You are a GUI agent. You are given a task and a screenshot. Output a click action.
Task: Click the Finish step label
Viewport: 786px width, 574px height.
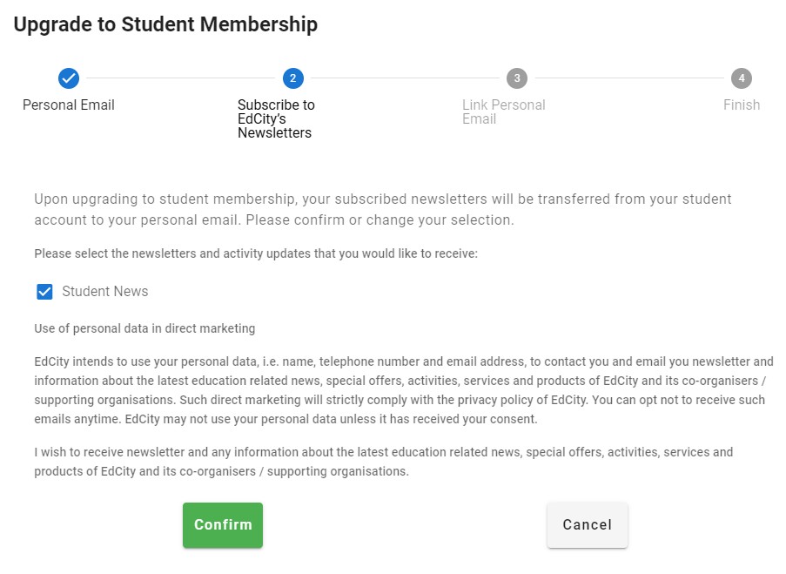coord(742,105)
